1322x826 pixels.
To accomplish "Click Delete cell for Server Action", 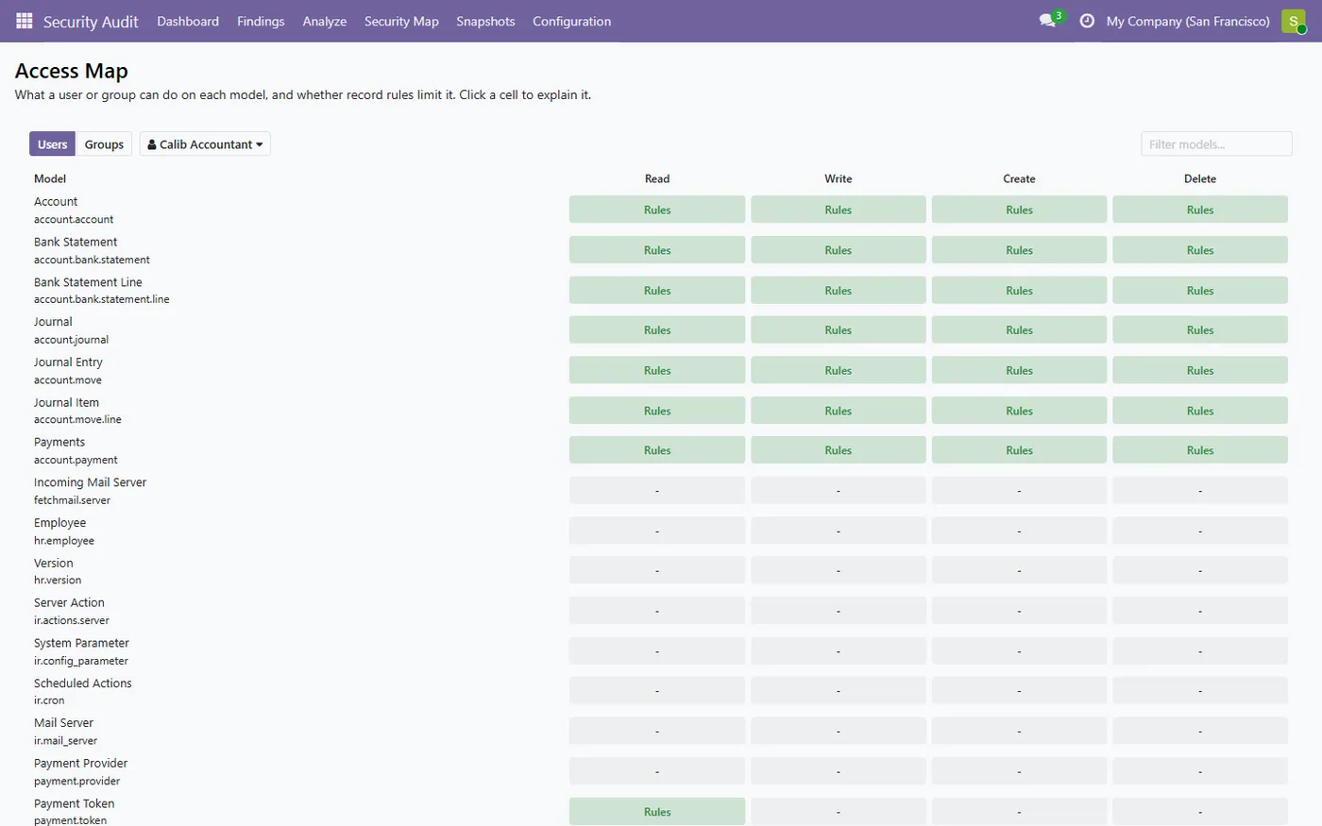I will [x=1200, y=611].
